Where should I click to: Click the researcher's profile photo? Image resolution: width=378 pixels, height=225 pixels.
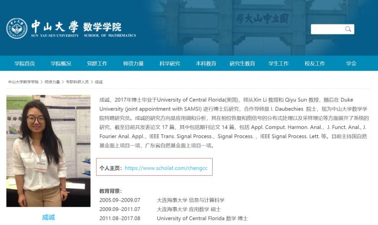[48, 151]
